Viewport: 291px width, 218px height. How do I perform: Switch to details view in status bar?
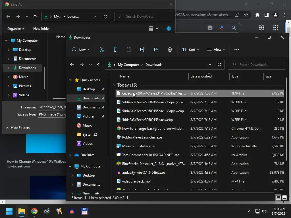tap(278, 198)
